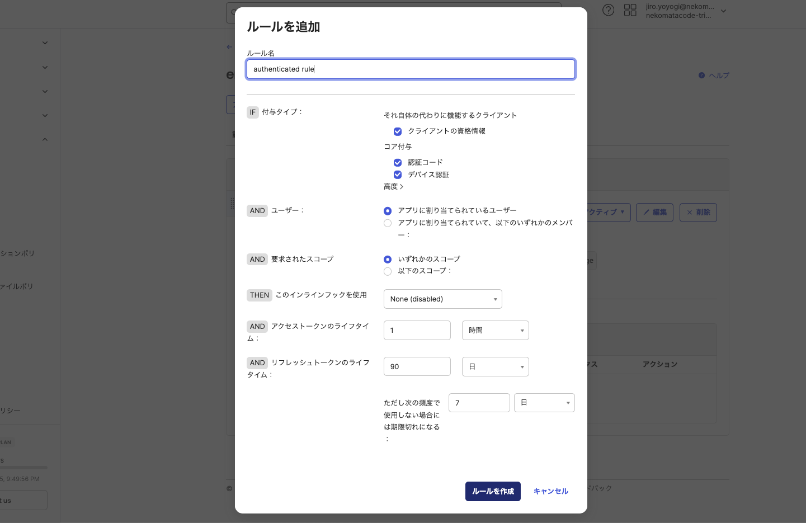Click the ルールを作成 button
This screenshot has width=806, height=523.
pos(493,491)
